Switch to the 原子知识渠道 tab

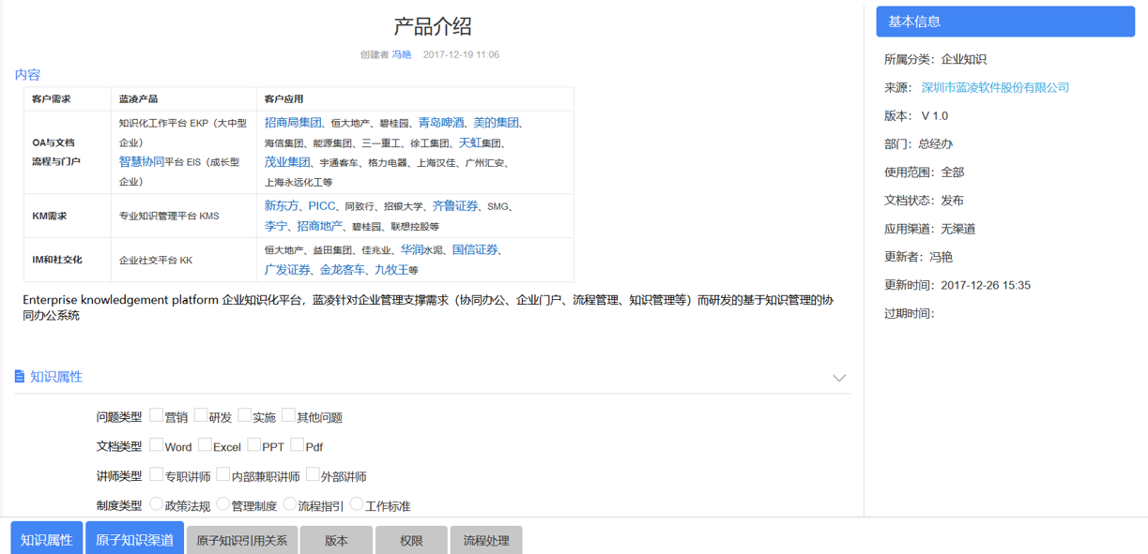point(134,539)
